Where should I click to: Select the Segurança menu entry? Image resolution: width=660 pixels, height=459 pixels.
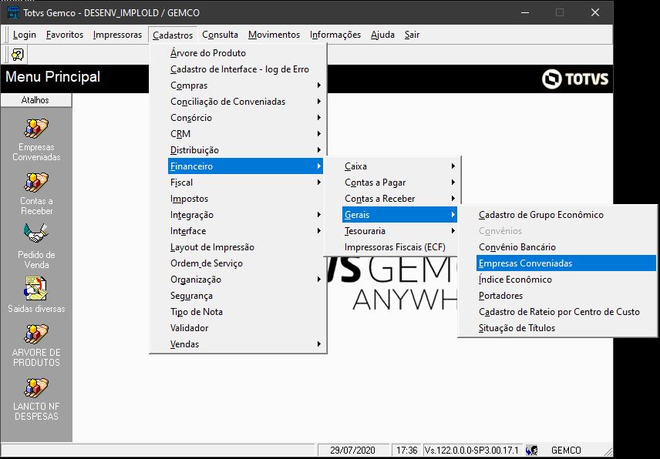[245, 296]
